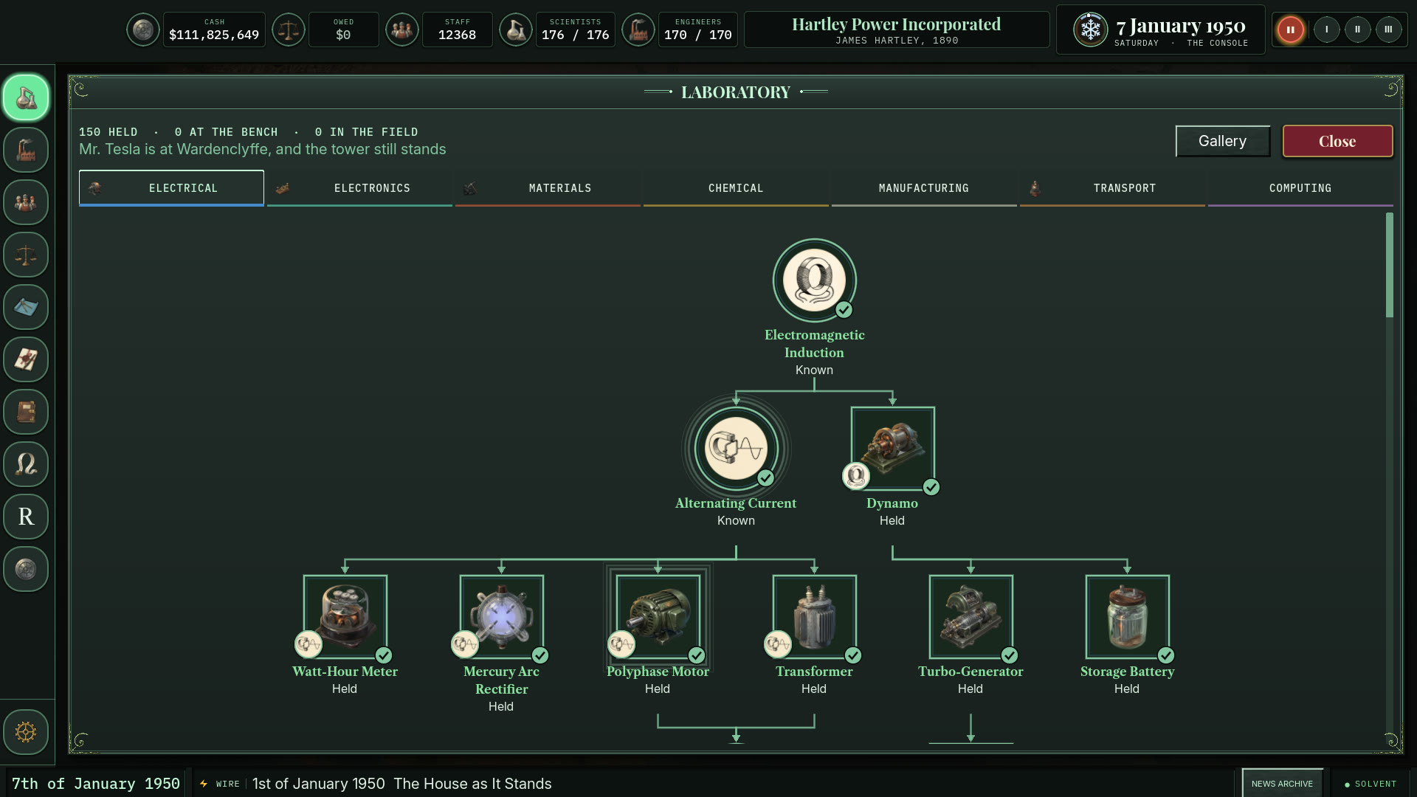Select the Watt-Hour Meter card
The width and height of the screenshot is (1417, 797).
[345, 617]
